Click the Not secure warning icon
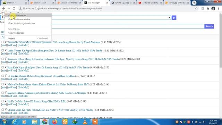Screen dimensions: 222x125 (20, 8)
